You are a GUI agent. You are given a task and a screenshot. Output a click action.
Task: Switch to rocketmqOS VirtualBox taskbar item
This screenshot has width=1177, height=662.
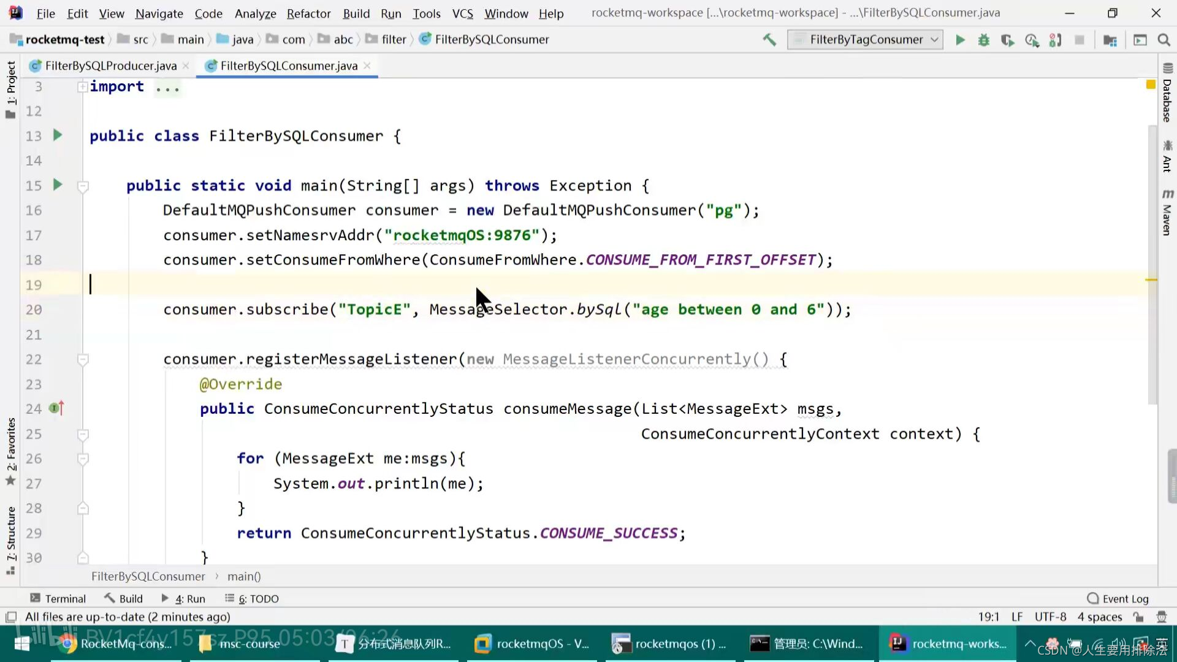tap(532, 644)
